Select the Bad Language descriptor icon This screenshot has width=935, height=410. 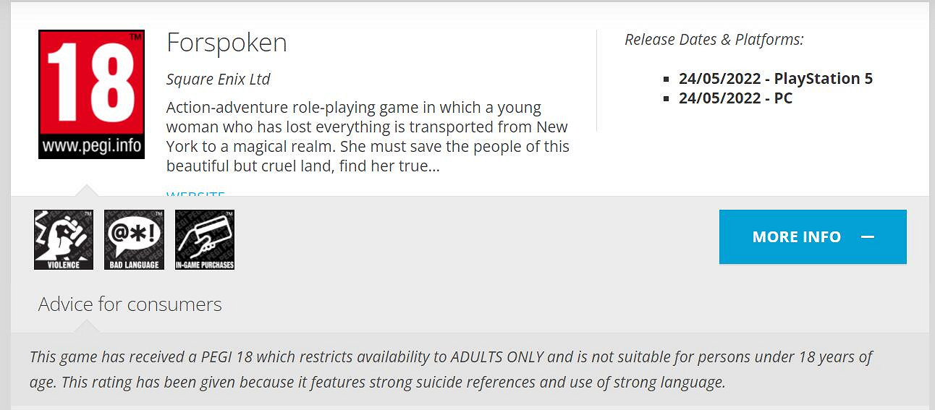(134, 239)
